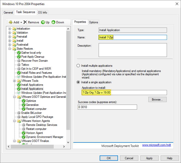Screen dimensions: 181x163
Task: Select Install multiple applications radio button
Action: pos(78,66)
